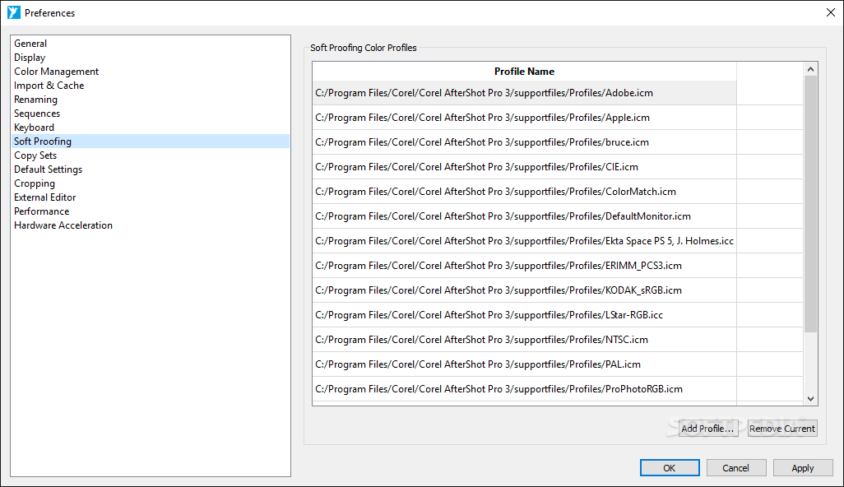The height and width of the screenshot is (487, 844).
Task: Click the Profile Name column header
Action: coord(524,72)
